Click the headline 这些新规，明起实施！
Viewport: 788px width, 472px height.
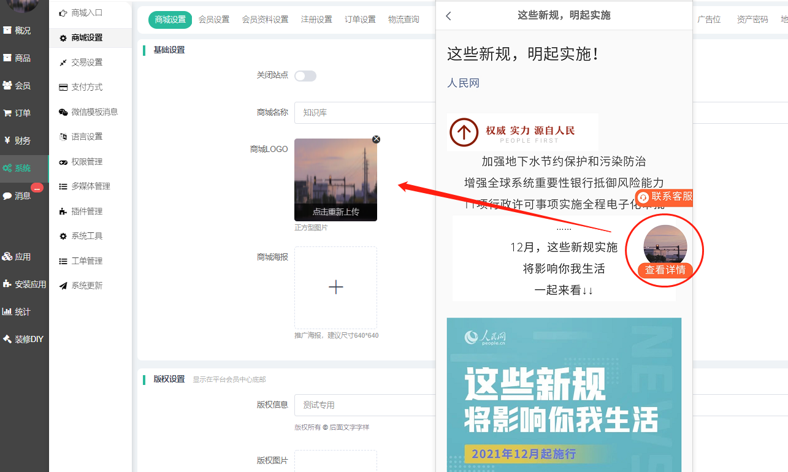coord(522,54)
